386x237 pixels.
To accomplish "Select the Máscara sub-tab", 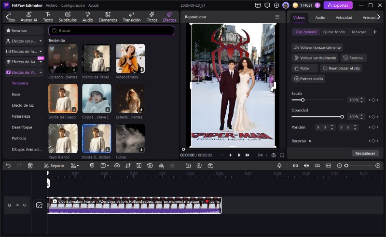I will (359, 32).
